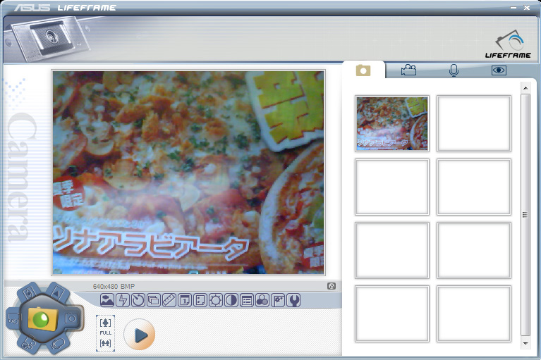The height and width of the screenshot is (360, 541).
Task: Switch to the video camcorder tab
Action: tap(408, 70)
